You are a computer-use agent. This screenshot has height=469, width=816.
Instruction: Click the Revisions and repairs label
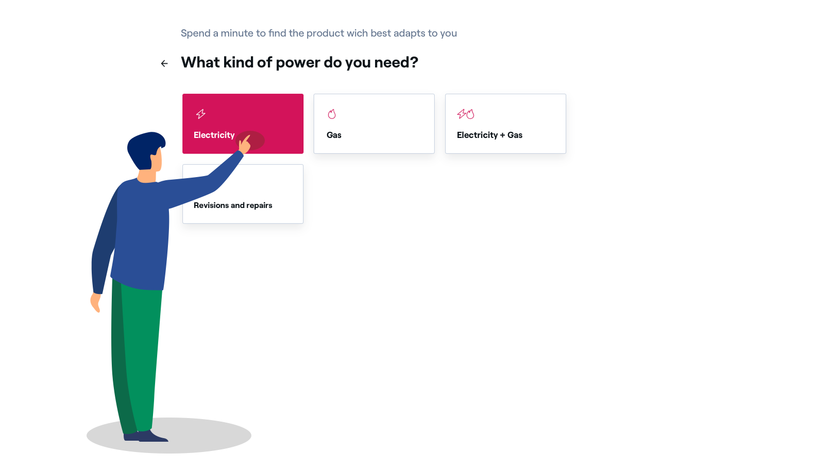[233, 205]
